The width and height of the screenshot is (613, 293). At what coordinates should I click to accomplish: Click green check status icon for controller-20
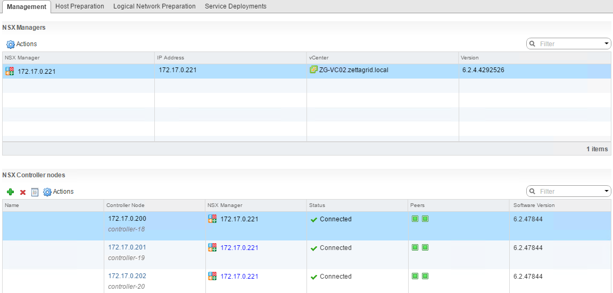(x=313, y=277)
